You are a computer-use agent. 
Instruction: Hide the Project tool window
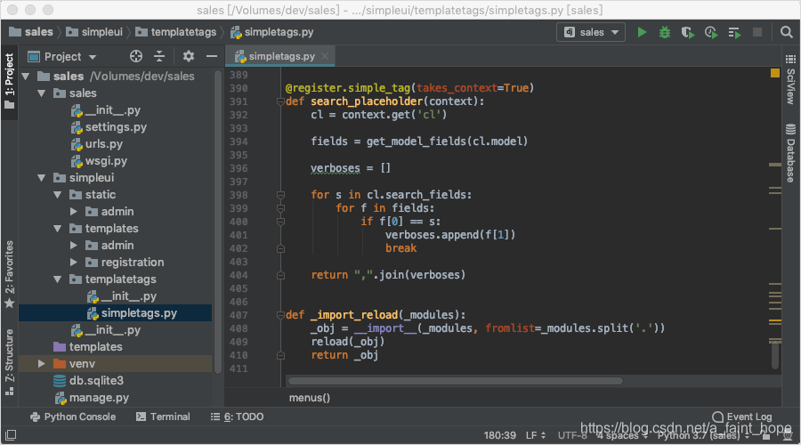tap(212, 56)
